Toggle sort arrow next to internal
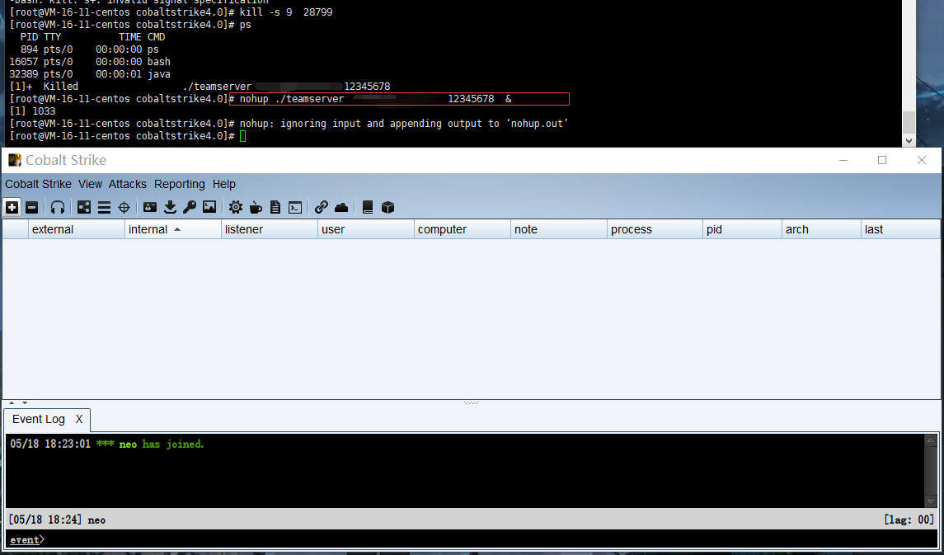 click(177, 229)
